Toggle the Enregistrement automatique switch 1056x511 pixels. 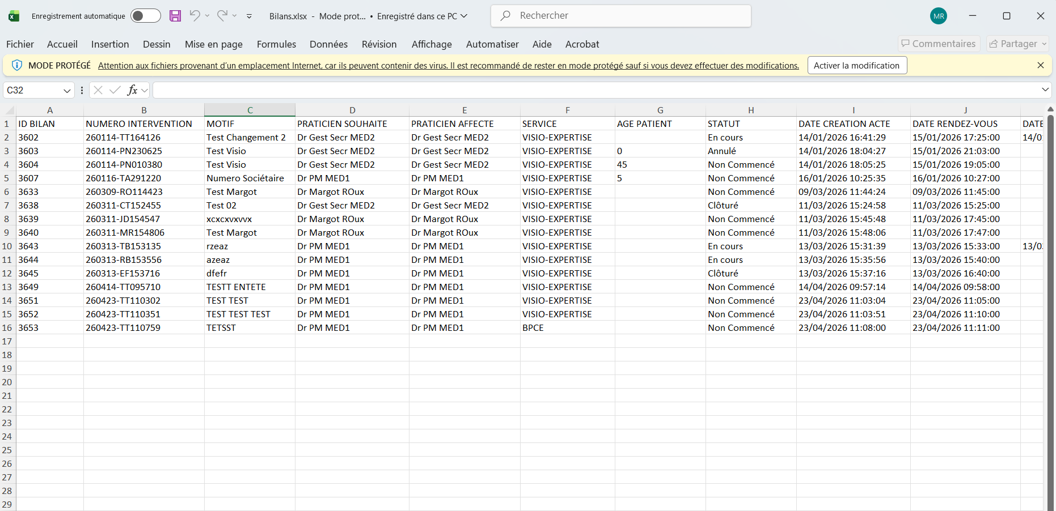pos(146,16)
